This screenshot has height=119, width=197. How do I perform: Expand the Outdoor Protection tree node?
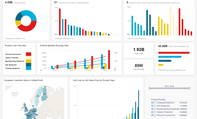[152, 112]
